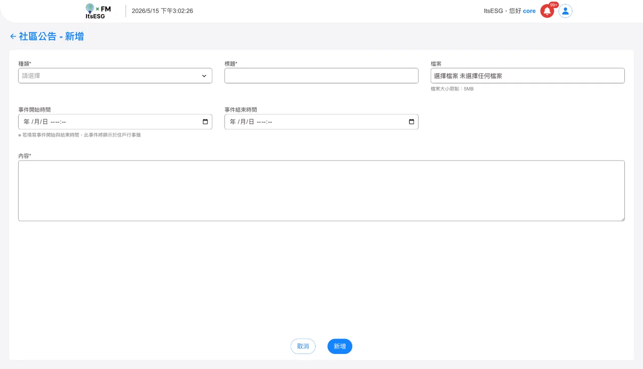Click the core username link
The height and width of the screenshot is (369, 643).
click(x=529, y=11)
